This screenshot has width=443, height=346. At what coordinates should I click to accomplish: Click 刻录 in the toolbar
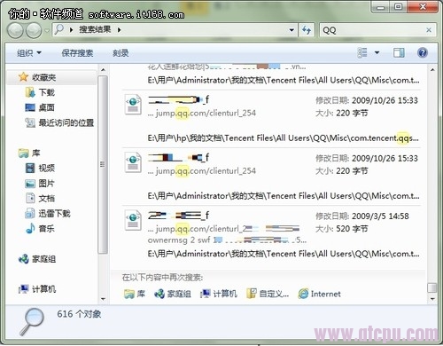point(120,53)
